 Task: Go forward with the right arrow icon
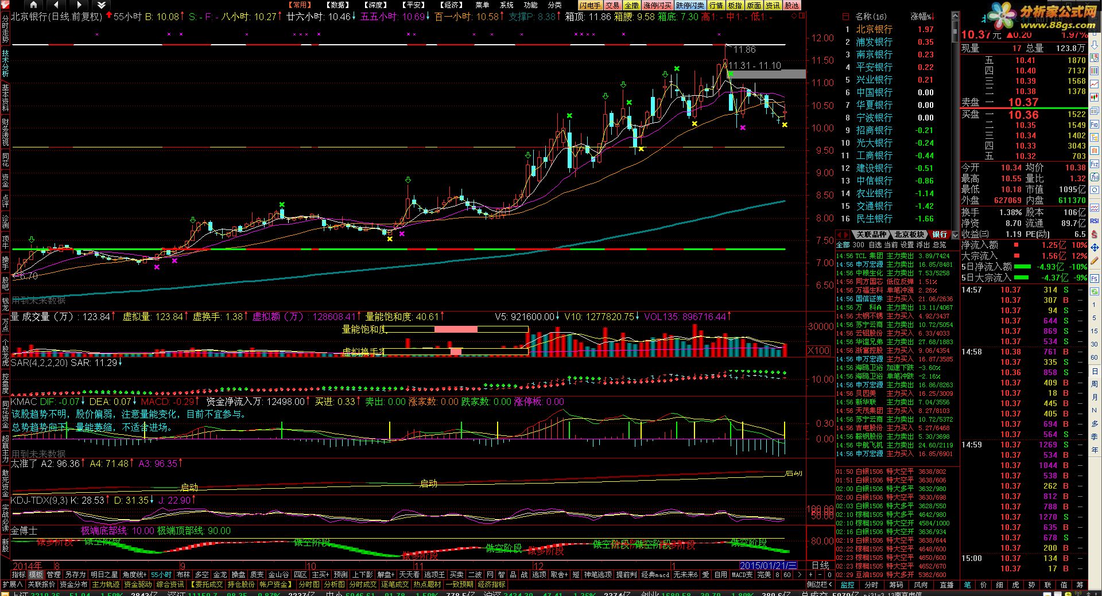coord(79,5)
